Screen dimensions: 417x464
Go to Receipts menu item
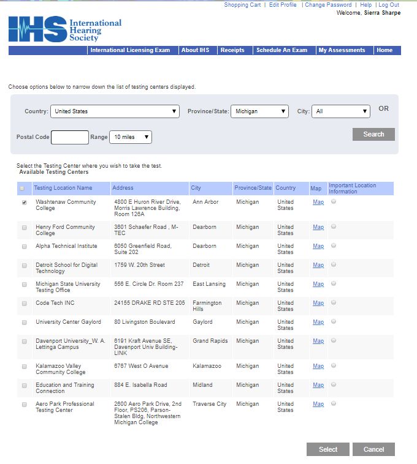232,50
